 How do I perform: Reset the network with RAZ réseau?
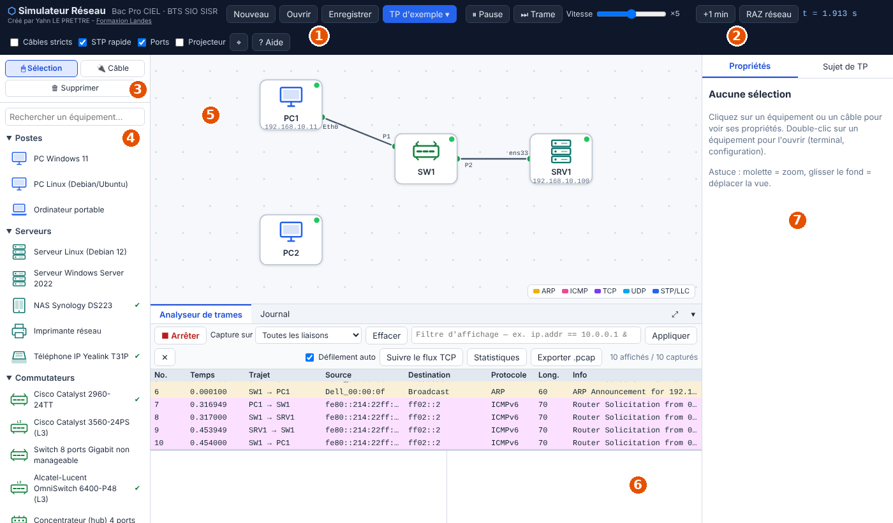click(769, 14)
